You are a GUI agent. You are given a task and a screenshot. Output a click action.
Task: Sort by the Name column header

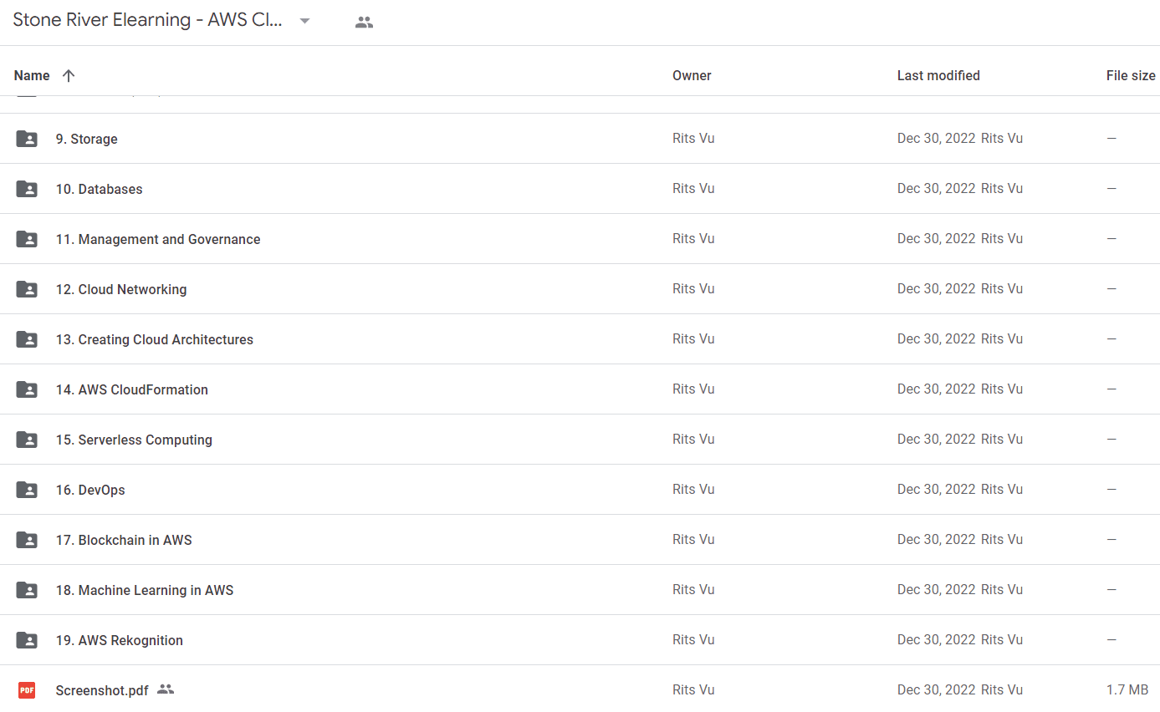(32, 75)
